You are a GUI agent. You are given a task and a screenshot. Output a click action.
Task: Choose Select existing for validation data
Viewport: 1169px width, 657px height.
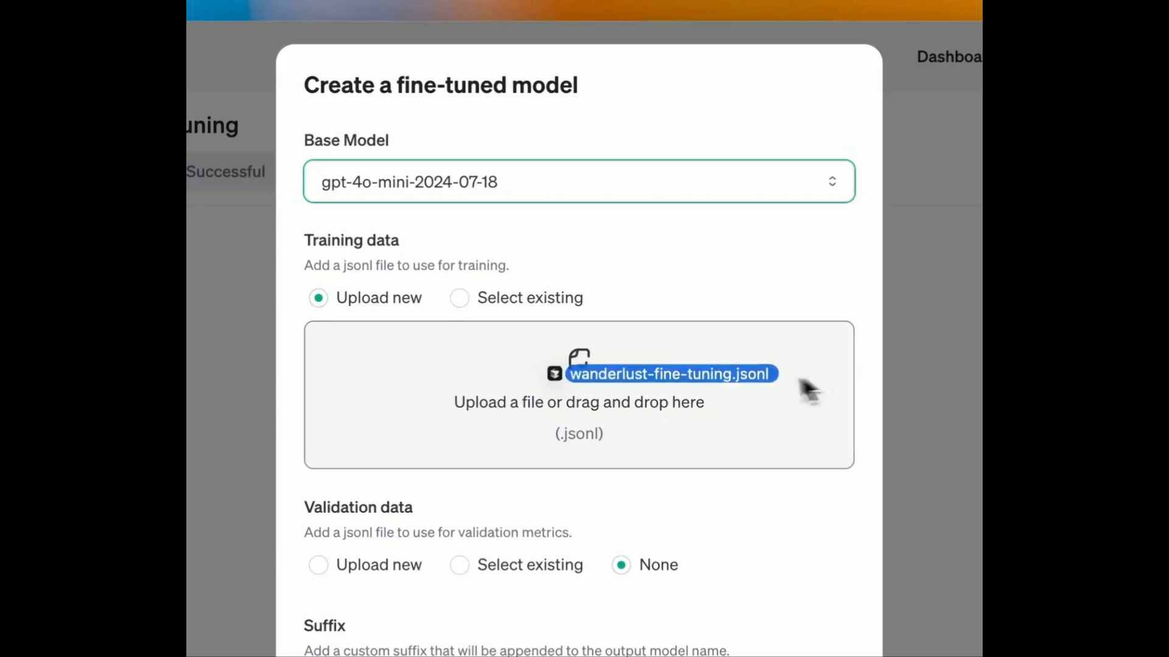[460, 565]
